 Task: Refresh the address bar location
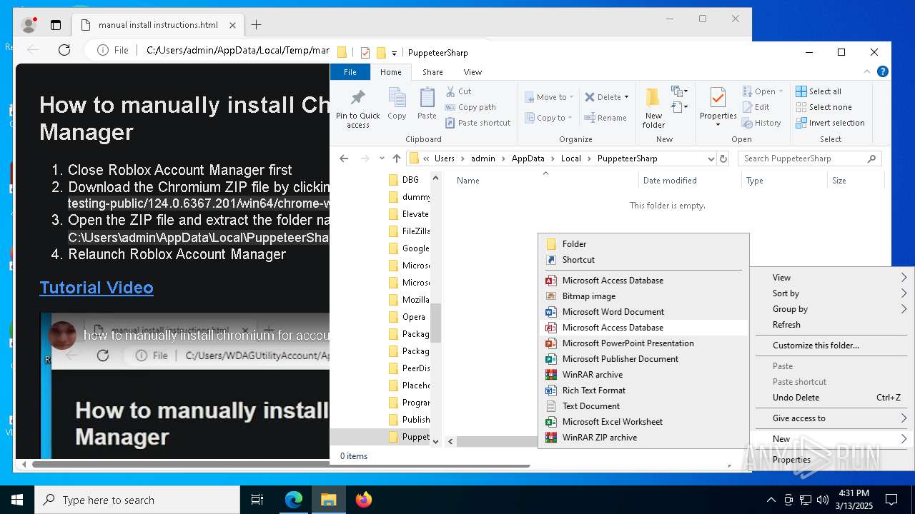[x=723, y=158]
